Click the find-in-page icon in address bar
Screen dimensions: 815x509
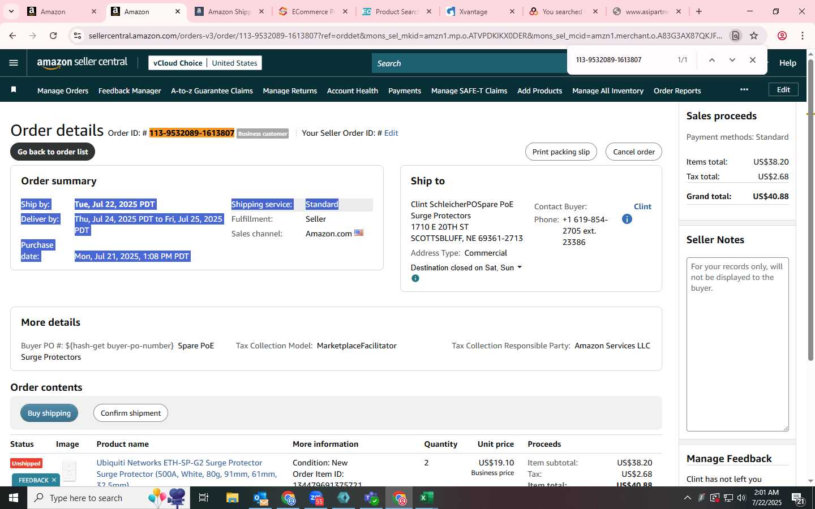[735, 36]
